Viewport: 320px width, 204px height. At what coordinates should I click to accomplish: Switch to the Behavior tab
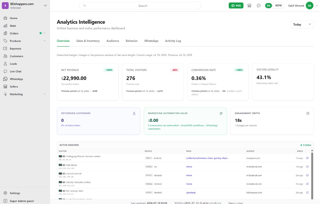[x=132, y=41]
